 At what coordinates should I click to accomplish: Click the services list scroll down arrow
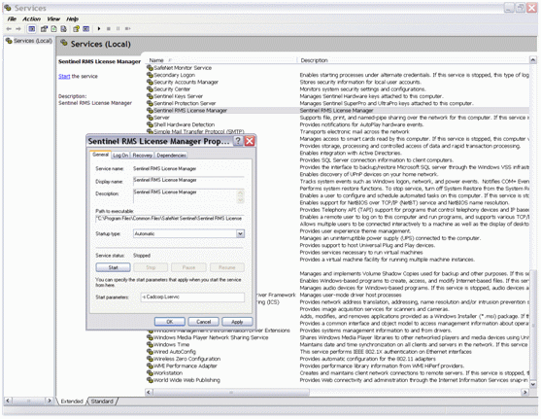pos(533,384)
